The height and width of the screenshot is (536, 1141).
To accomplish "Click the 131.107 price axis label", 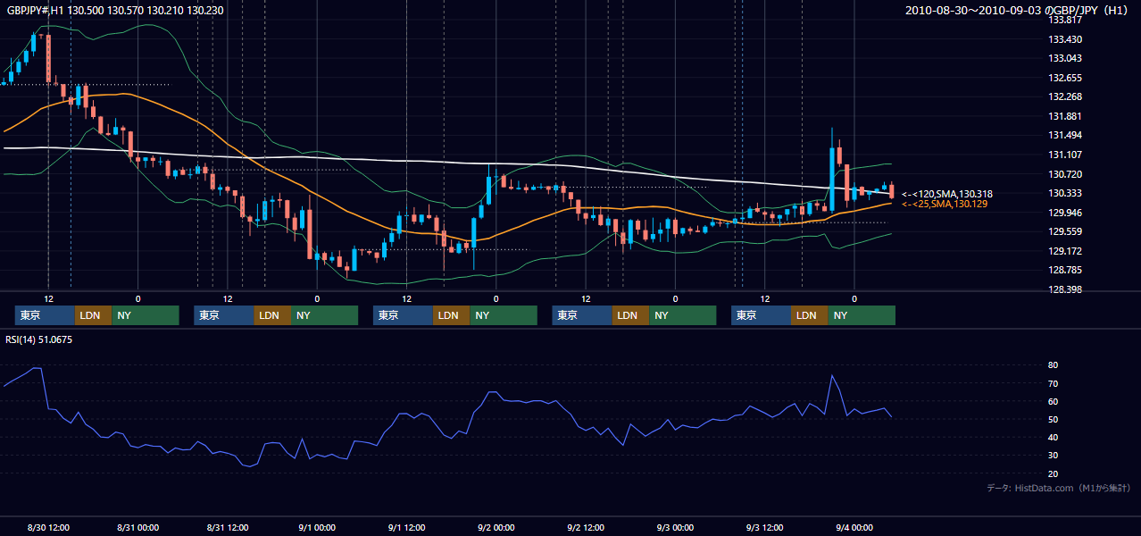I will (x=1066, y=155).
